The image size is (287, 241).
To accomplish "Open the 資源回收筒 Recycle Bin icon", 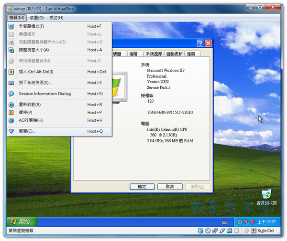I will click(266, 197).
